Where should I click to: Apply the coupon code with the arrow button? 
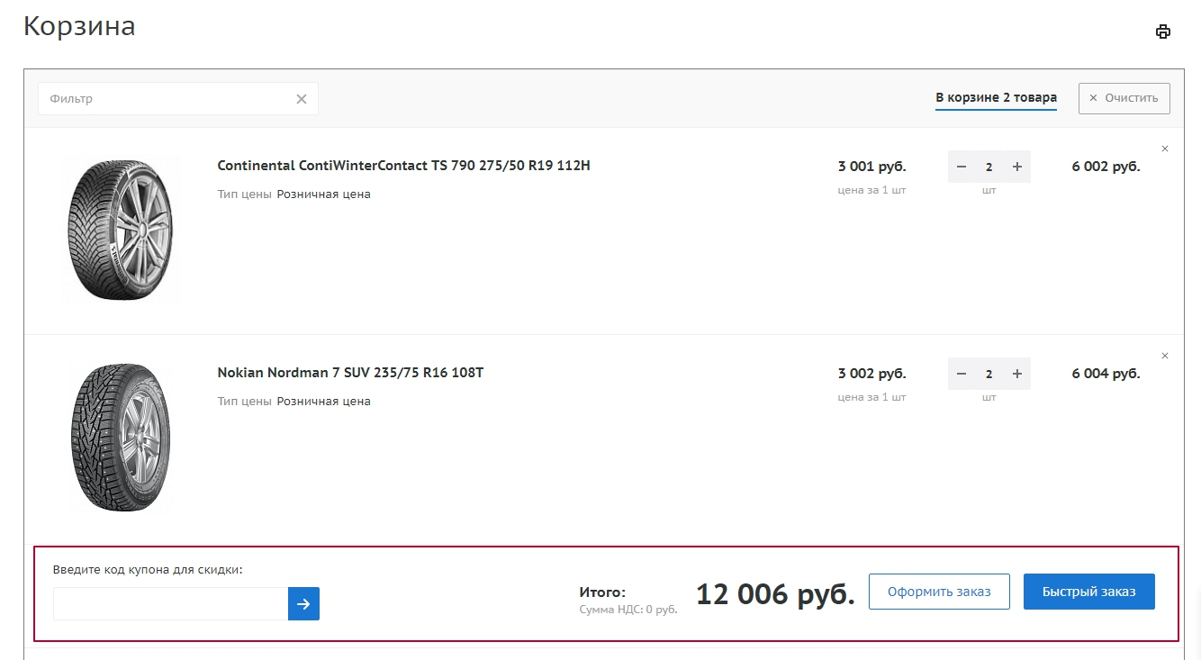(303, 604)
